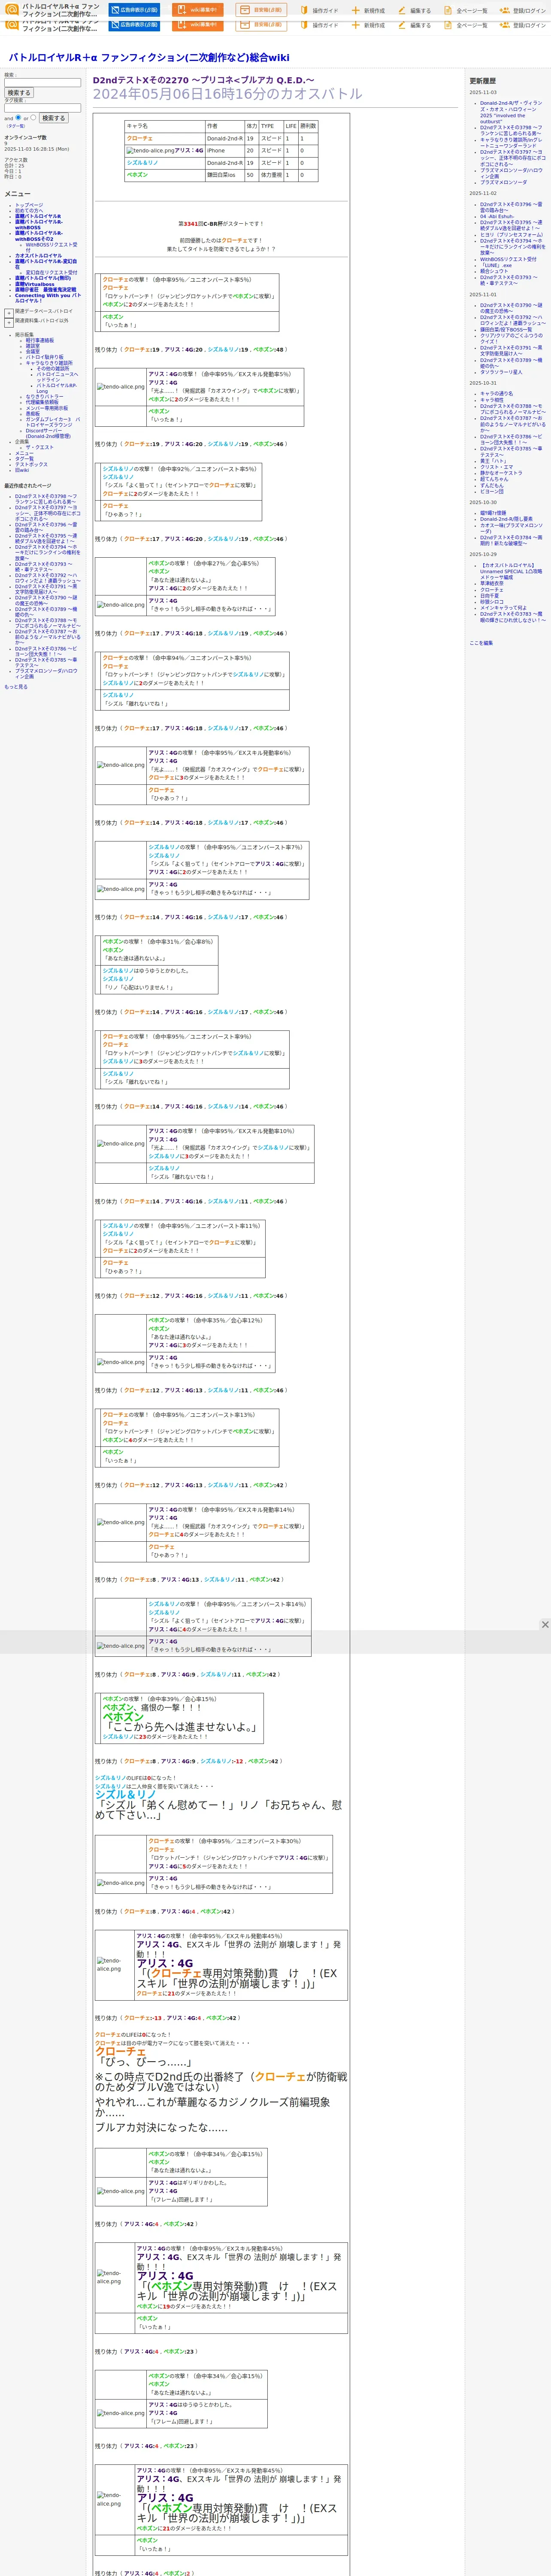
Task: Open 鎌田白菜/投下BOSS一覧 link
Action: (x=506, y=330)
